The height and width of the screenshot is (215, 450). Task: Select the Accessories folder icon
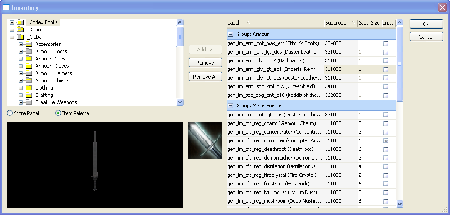pyautogui.click(x=29, y=44)
